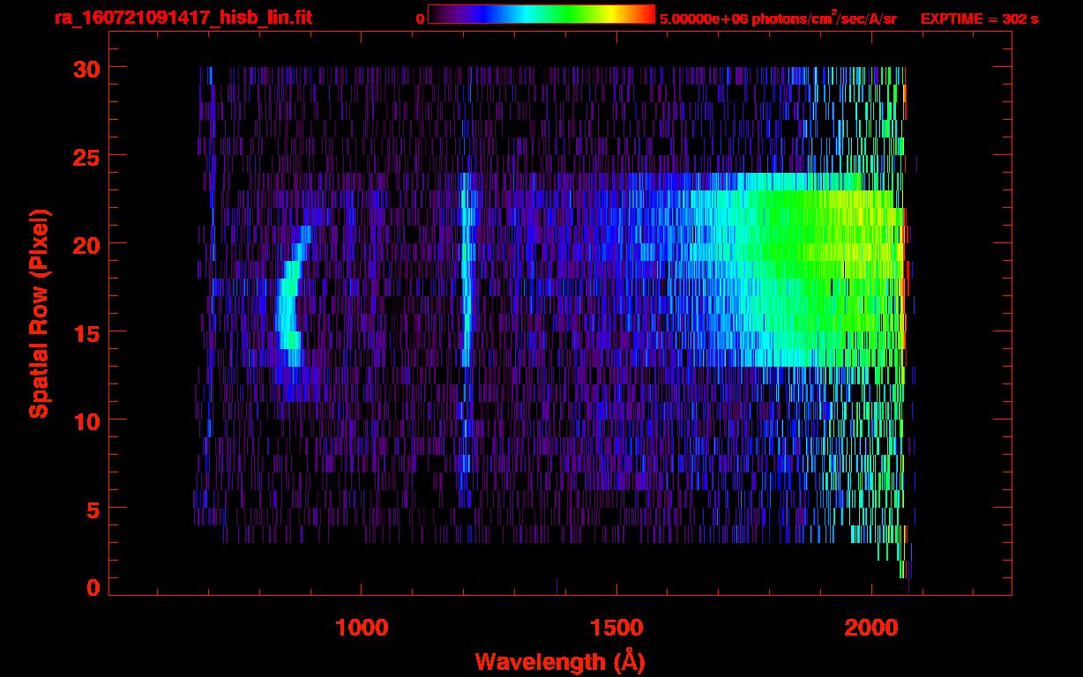The width and height of the screenshot is (1083, 677).
Task: Click the x-axis tick label 1000
Action: (x=361, y=628)
